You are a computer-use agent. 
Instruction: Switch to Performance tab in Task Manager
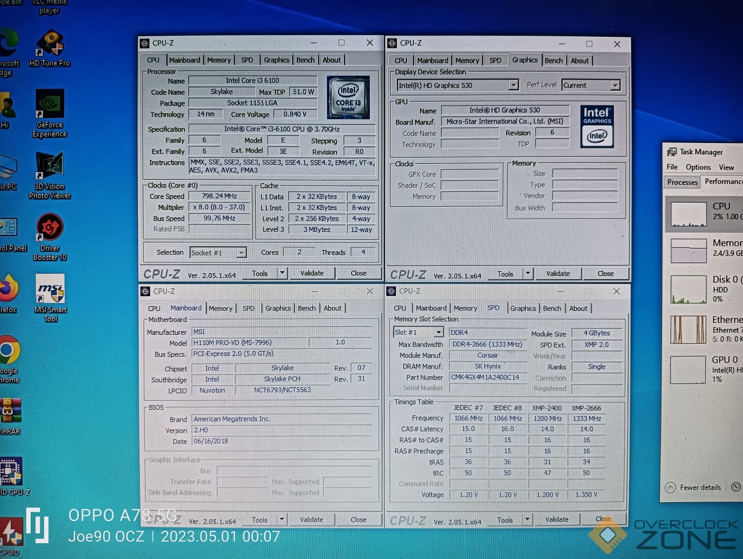(723, 182)
